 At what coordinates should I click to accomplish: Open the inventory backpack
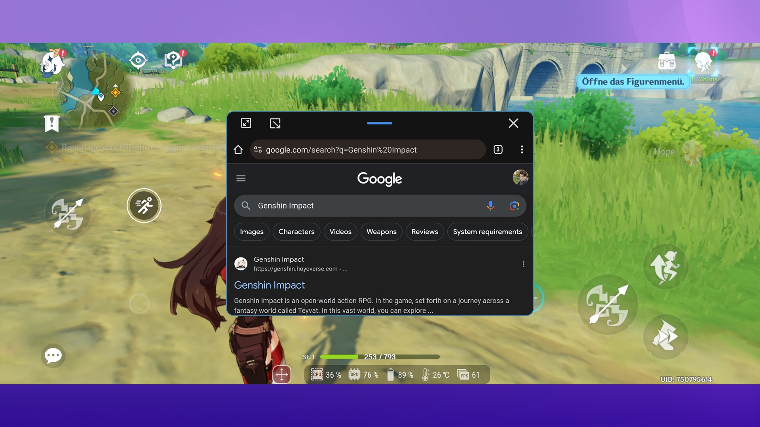667,62
